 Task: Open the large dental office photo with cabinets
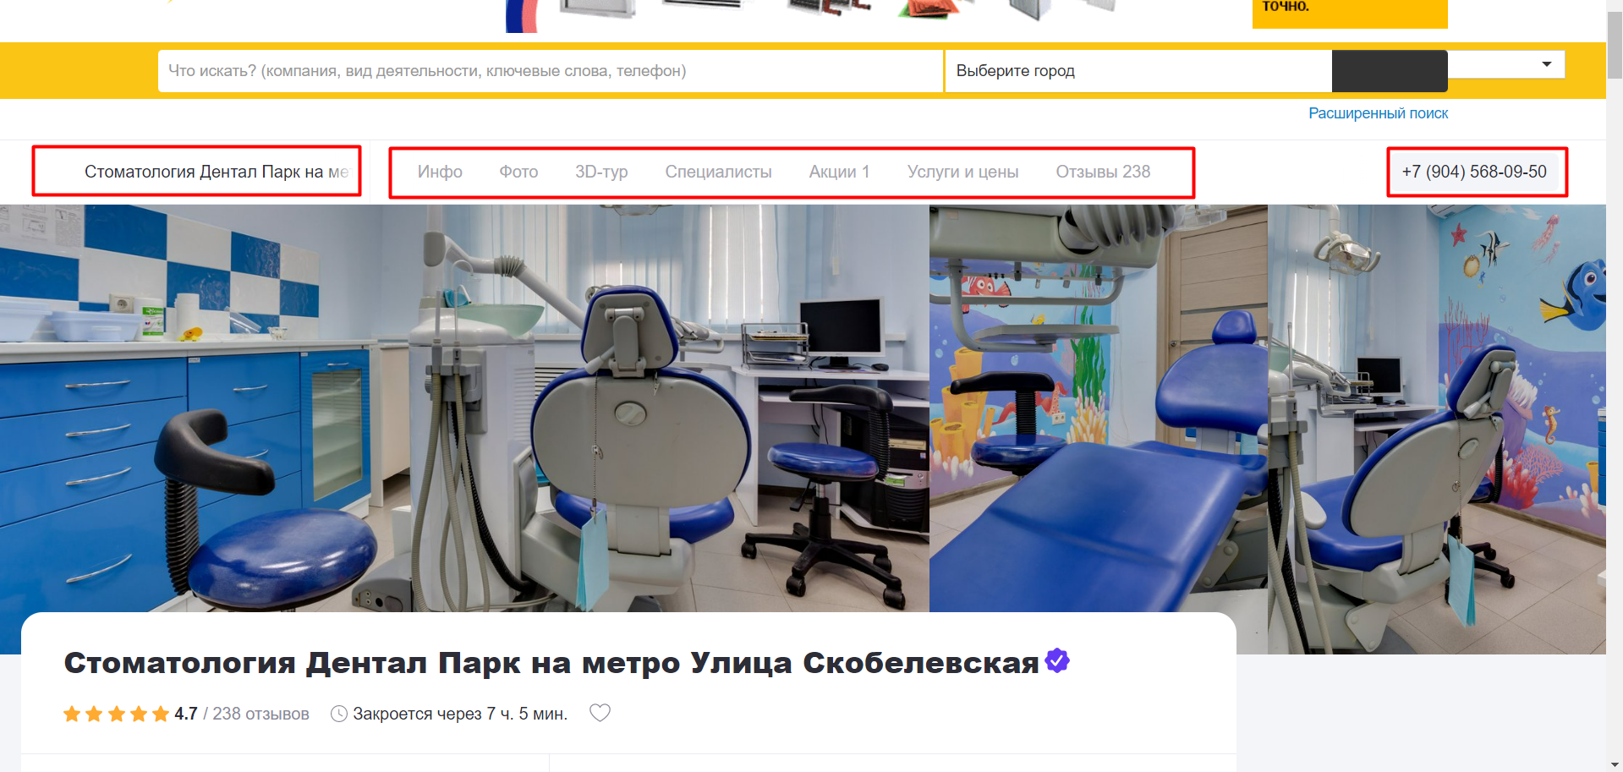(x=464, y=408)
